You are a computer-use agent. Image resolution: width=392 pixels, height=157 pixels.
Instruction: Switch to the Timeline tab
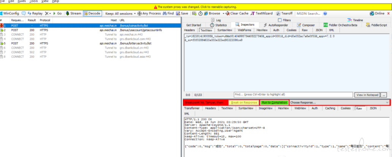click(355, 20)
